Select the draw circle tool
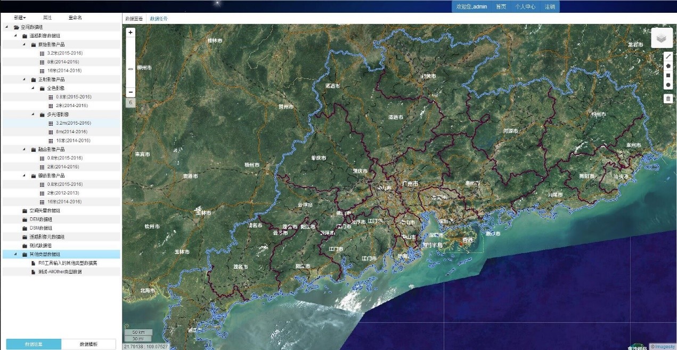 (x=668, y=85)
